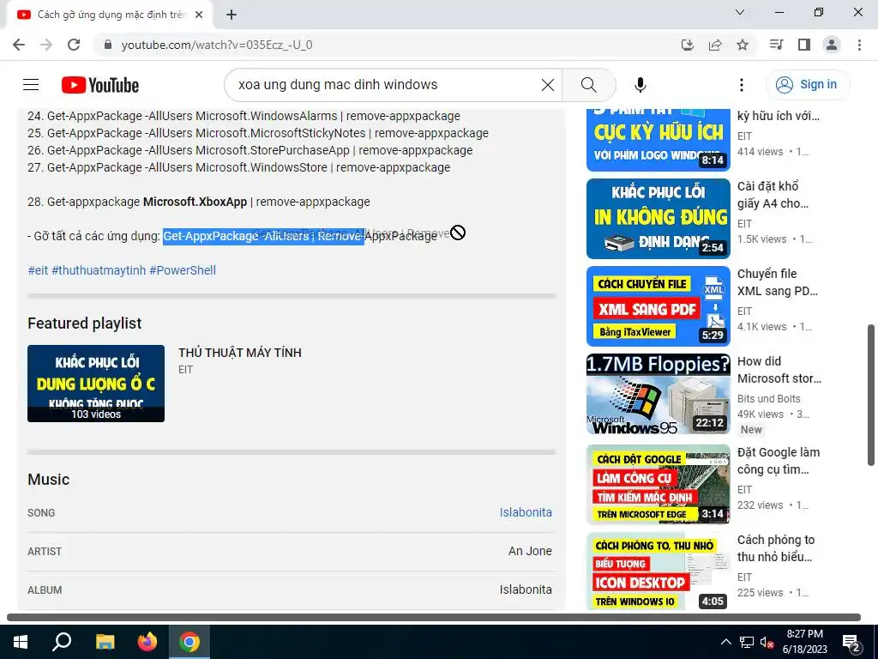Click the address bar lock icon
The image size is (878, 659).
108,45
